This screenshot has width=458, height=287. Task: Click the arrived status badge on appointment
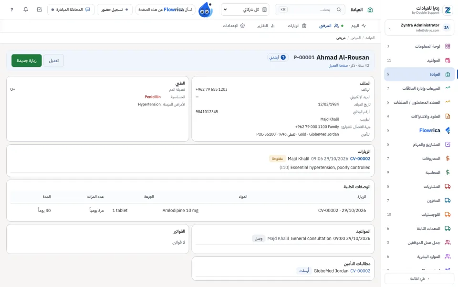pyautogui.click(x=258, y=238)
